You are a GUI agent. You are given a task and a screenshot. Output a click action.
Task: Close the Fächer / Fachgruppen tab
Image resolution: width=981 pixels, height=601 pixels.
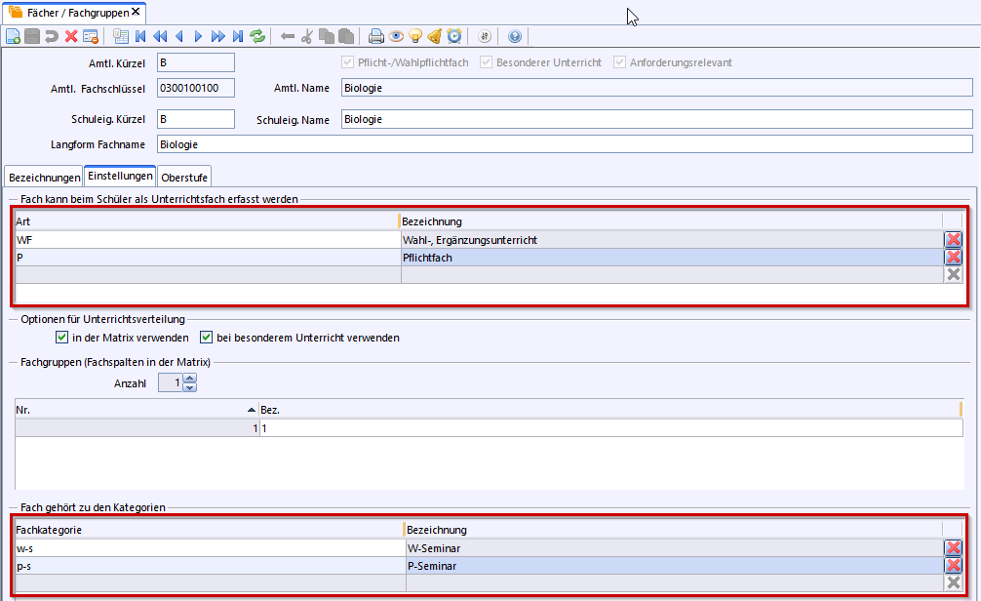136,12
